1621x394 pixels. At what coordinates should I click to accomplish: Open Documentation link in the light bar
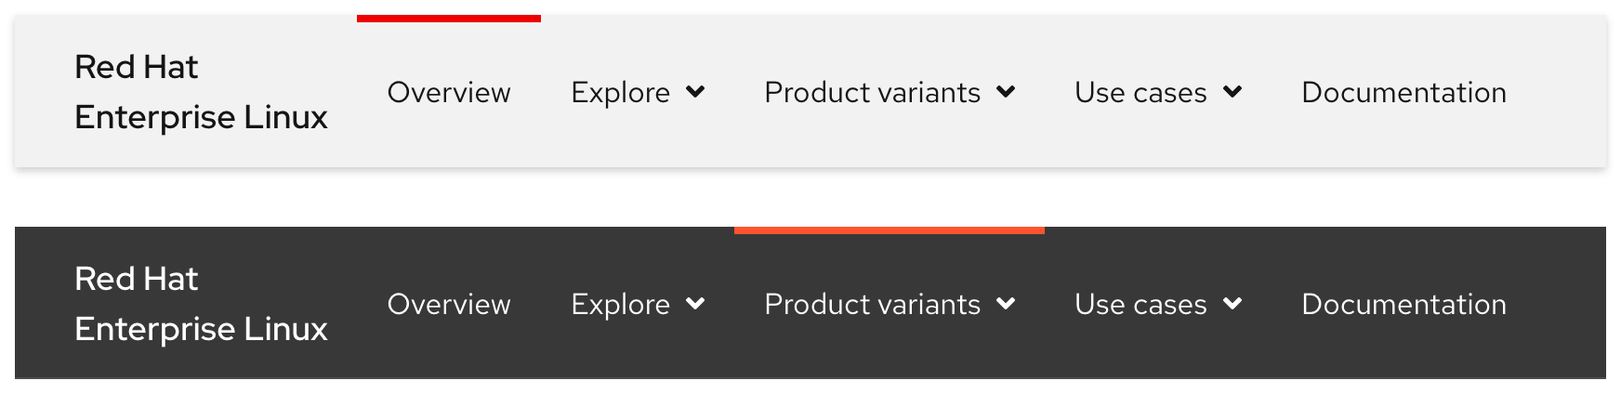pos(1404,92)
